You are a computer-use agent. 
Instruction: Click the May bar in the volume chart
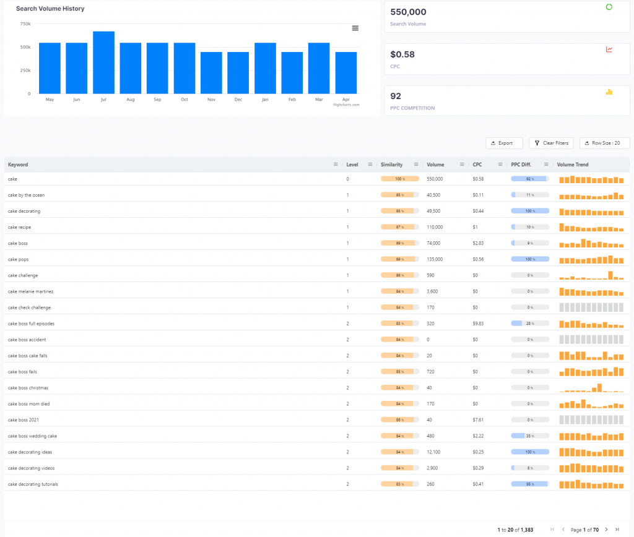[x=50, y=68]
